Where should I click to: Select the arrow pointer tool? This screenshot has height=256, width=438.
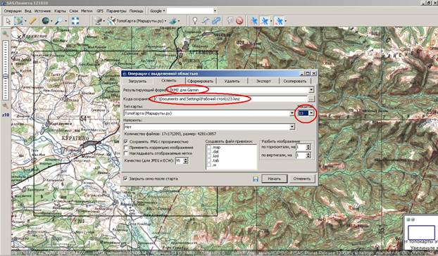point(8,21)
